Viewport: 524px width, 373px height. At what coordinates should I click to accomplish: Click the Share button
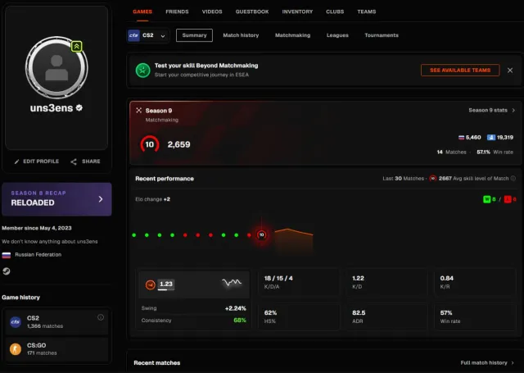[85, 161]
